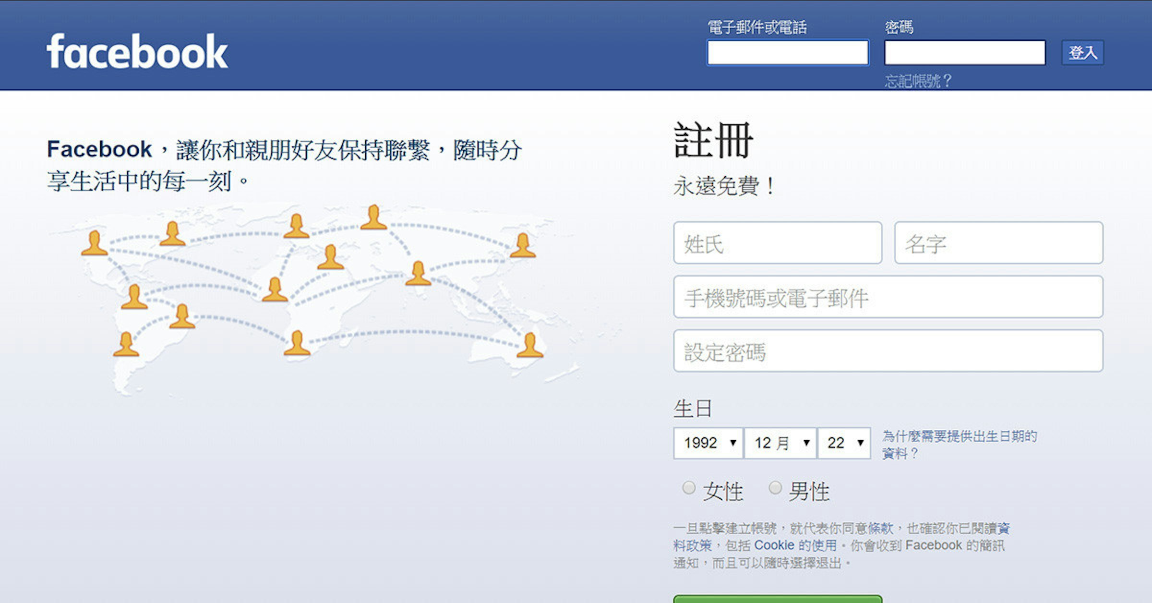Click the 生日 label
Viewport: 1152px width, 603px height.
(693, 409)
